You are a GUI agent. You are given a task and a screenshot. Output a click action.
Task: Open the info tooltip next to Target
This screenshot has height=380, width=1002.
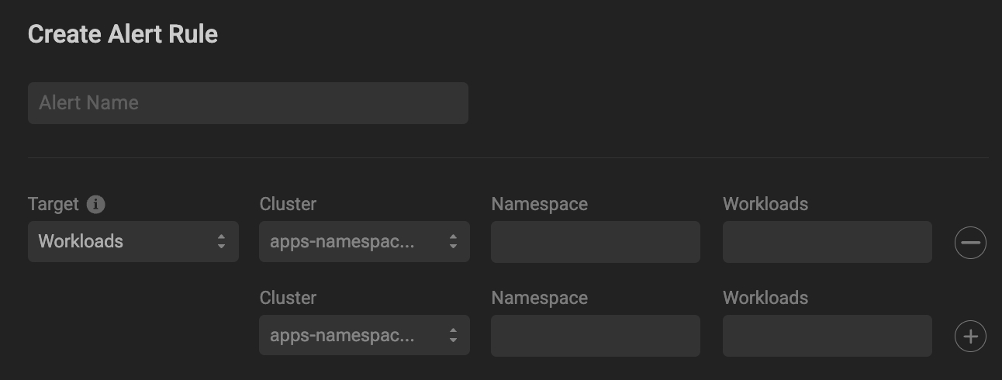pos(96,204)
